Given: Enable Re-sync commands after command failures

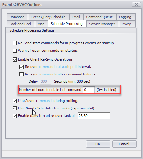Looking at the screenshot, I should (x=21, y=74).
